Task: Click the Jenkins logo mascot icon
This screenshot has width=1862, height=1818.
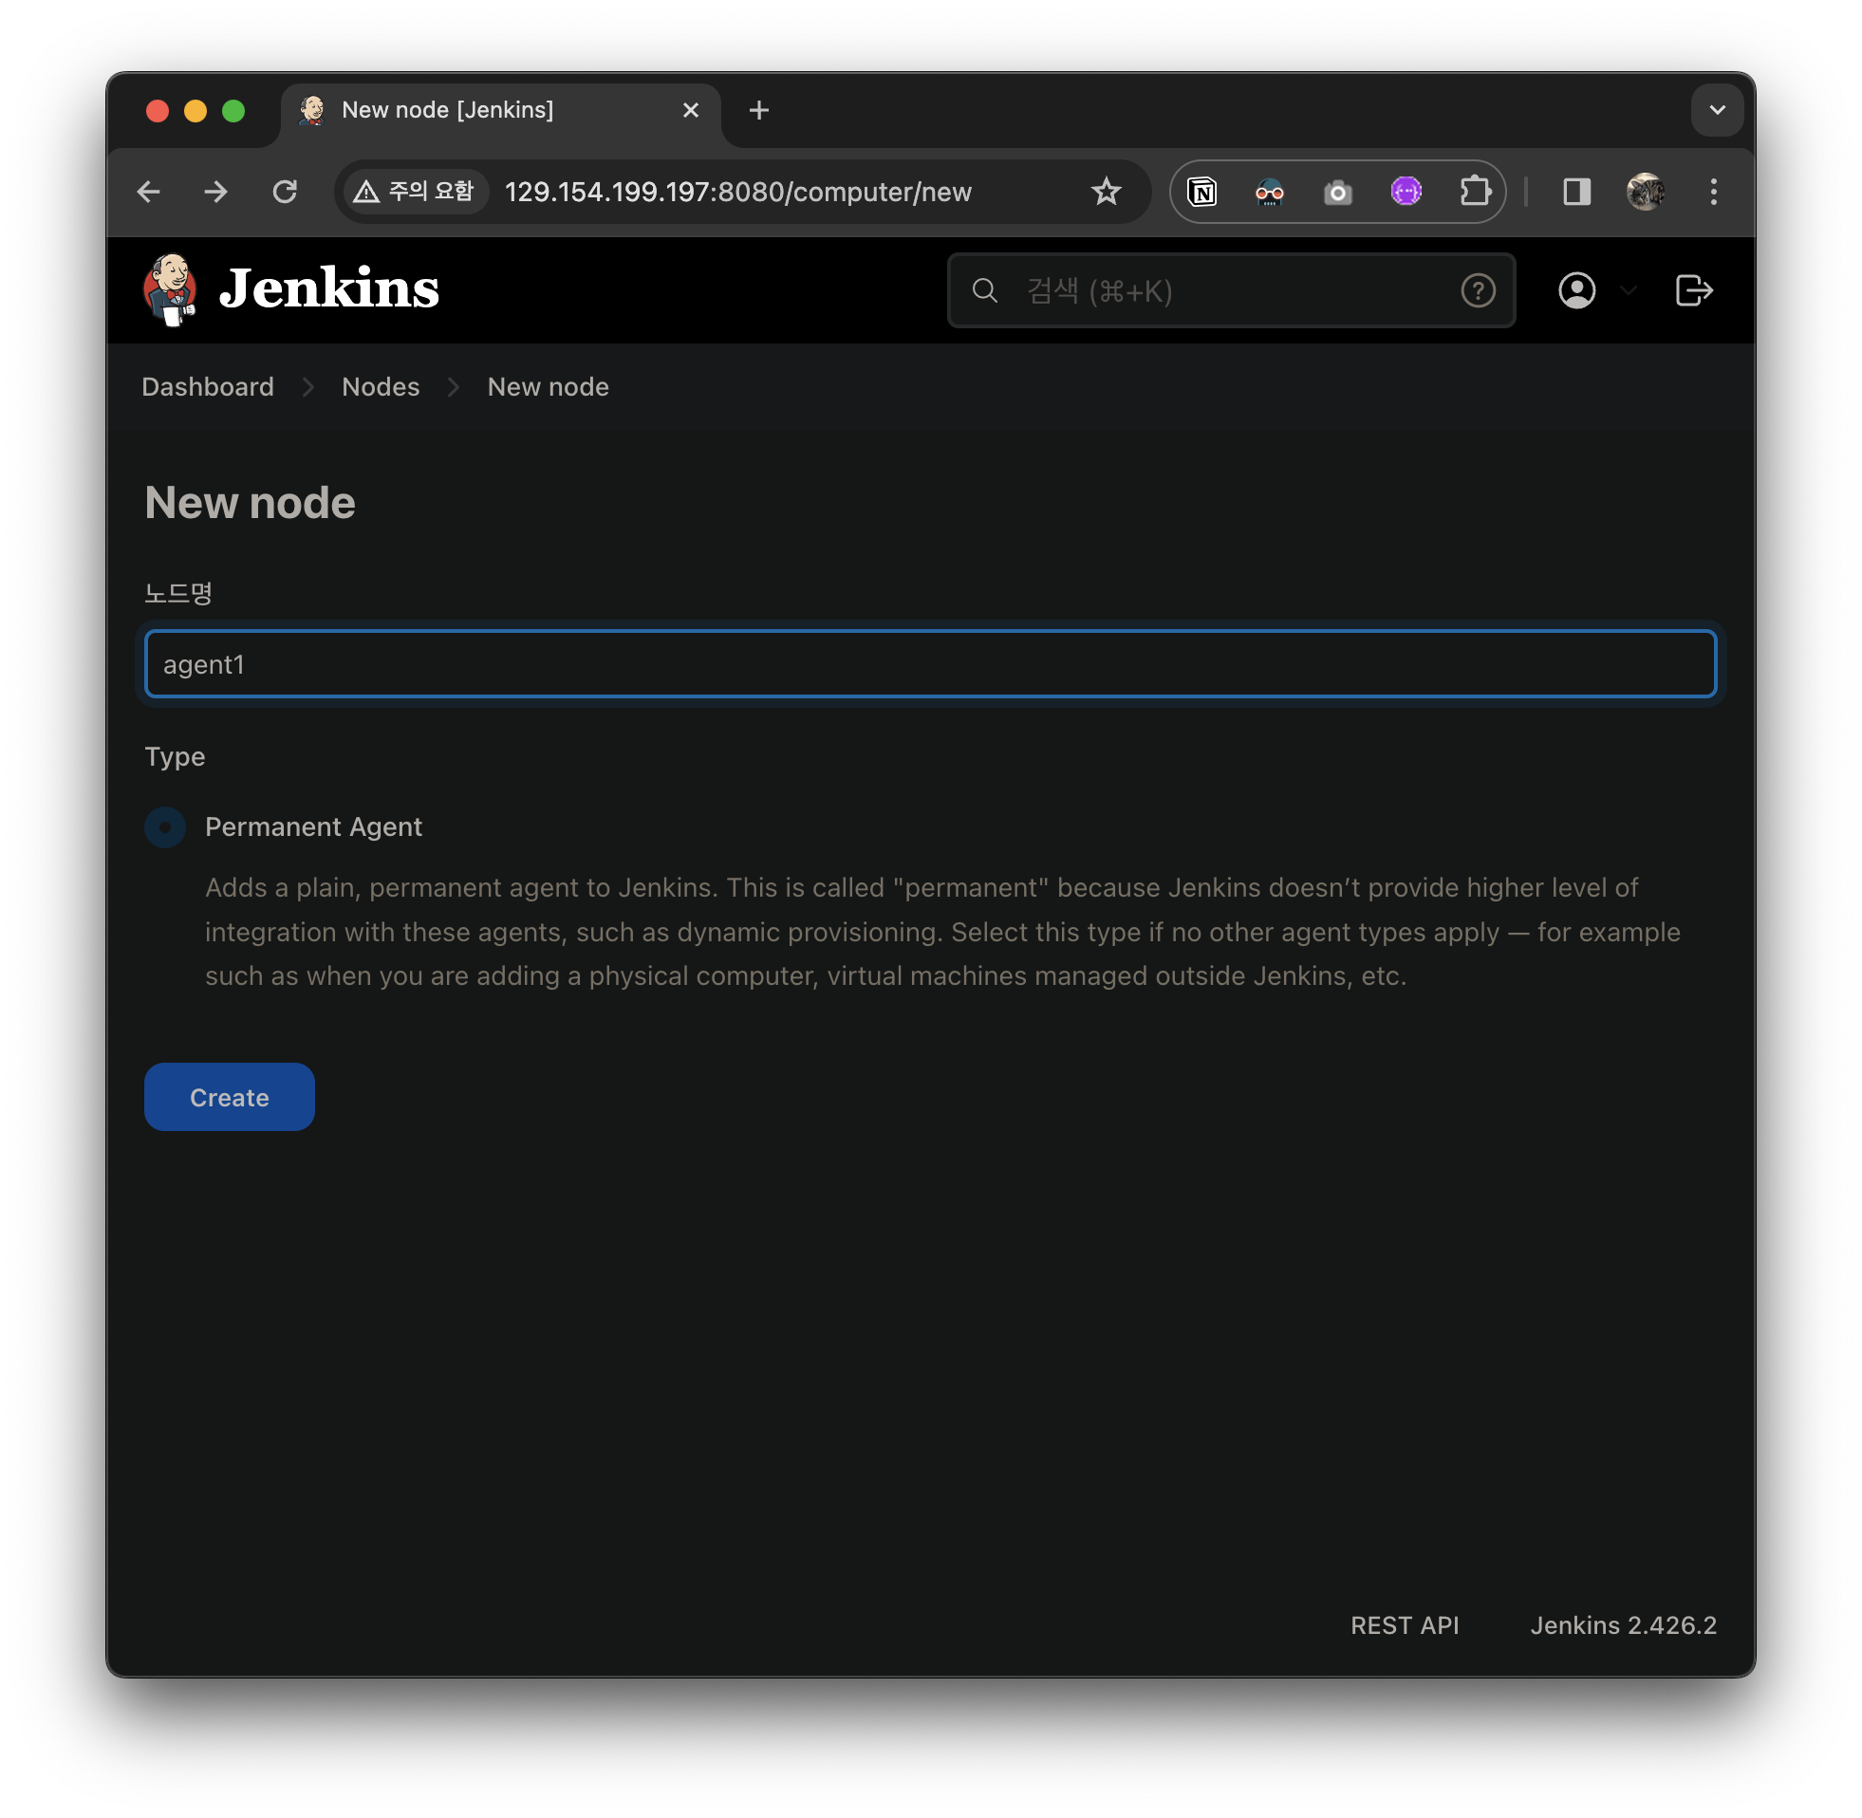Action: [x=171, y=289]
